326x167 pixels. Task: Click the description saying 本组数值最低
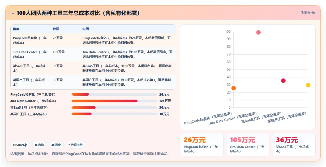pyautogui.click(x=127, y=40)
